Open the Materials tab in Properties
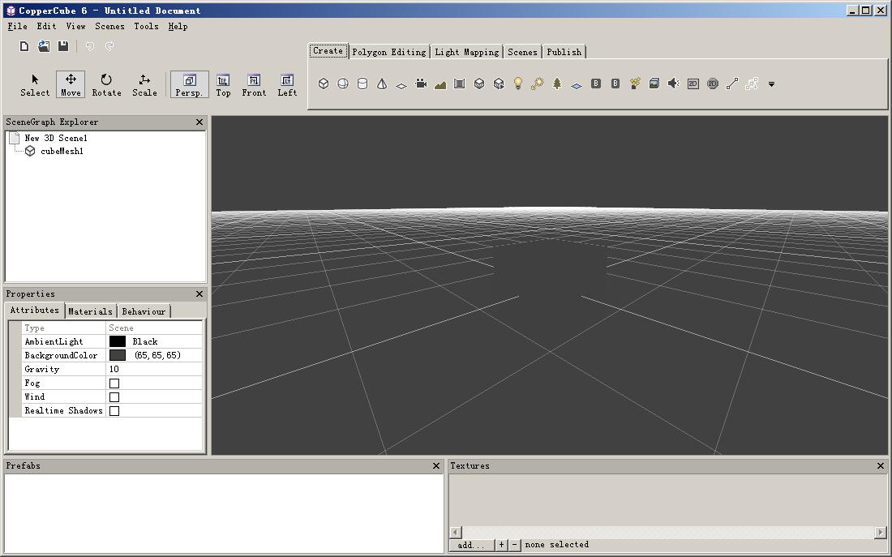This screenshot has width=892, height=557. [90, 311]
